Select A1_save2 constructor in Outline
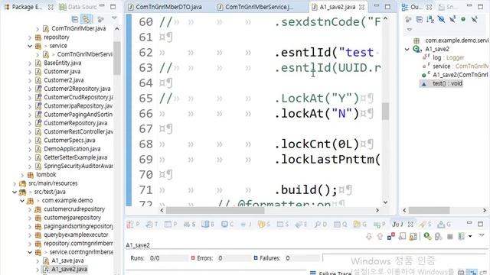Image resolution: width=490 pixels, height=275 pixels. (460, 75)
